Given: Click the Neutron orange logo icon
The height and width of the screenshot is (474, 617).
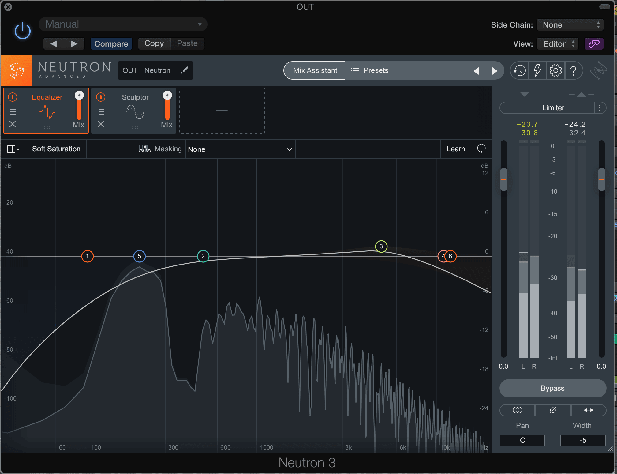Looking at the screenshot, I should tap(17, 70).
